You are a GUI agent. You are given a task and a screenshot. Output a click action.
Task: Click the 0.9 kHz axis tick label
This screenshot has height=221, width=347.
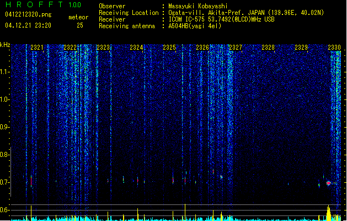pos(4,127)
